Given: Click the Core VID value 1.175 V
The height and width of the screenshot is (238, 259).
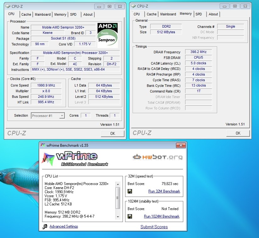Looking at the screenshot, I should click(85, 44).
